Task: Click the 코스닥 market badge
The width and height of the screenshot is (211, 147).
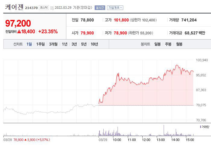Action: [44, 8]
